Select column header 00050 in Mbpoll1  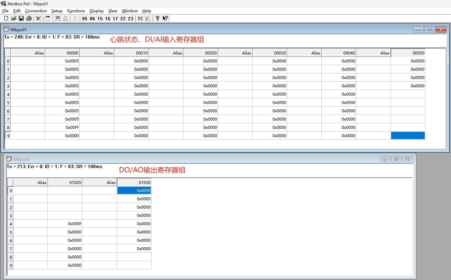[x=408, y=52]
